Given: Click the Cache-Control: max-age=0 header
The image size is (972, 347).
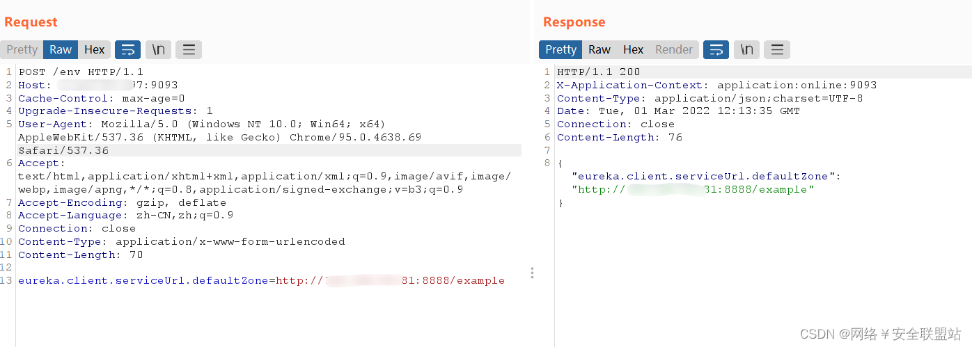Looking at the screenshot, I should (x=102, y=98).
